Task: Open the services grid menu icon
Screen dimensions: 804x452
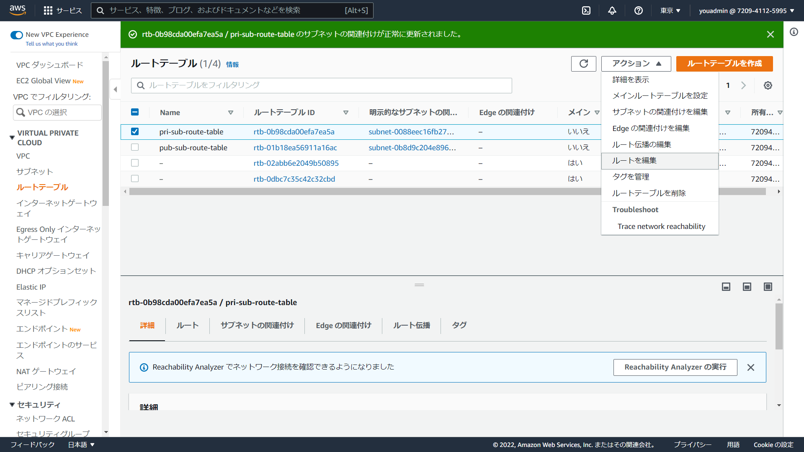Action: coord(48,10)
